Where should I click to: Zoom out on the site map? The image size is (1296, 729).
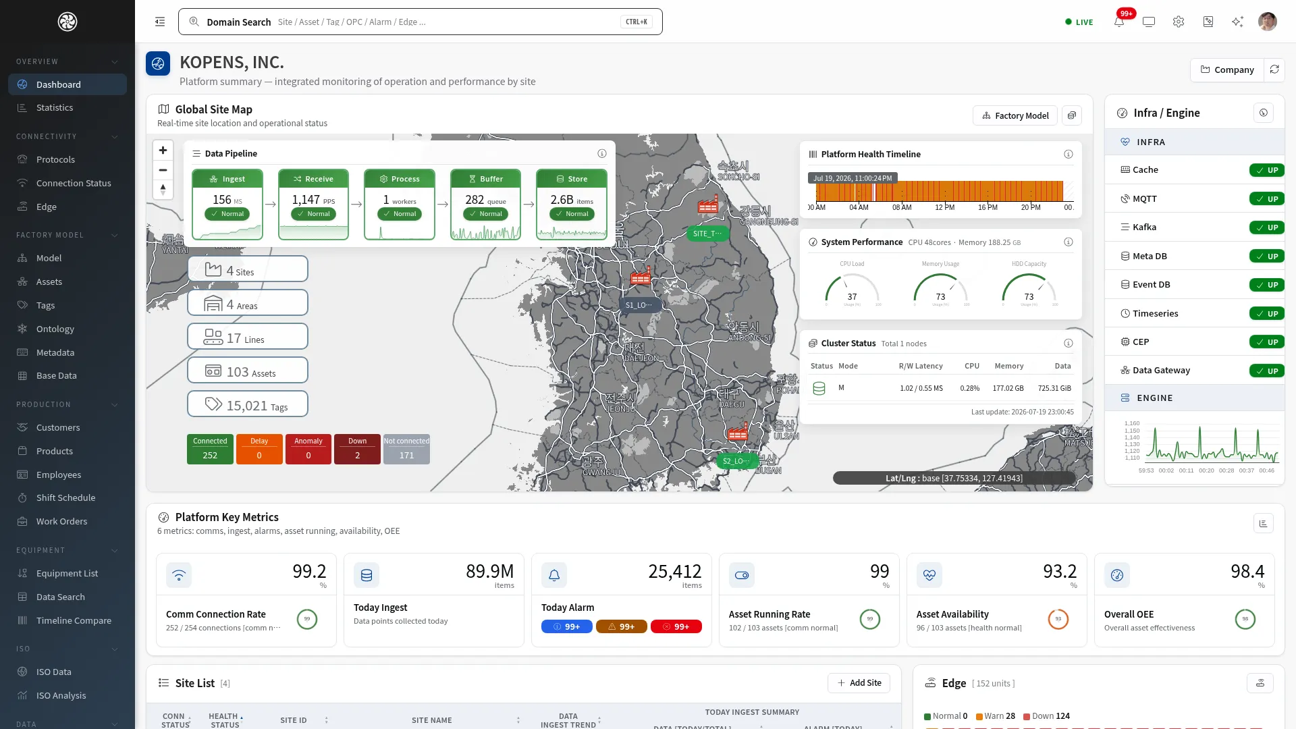[x=163, y=170]
